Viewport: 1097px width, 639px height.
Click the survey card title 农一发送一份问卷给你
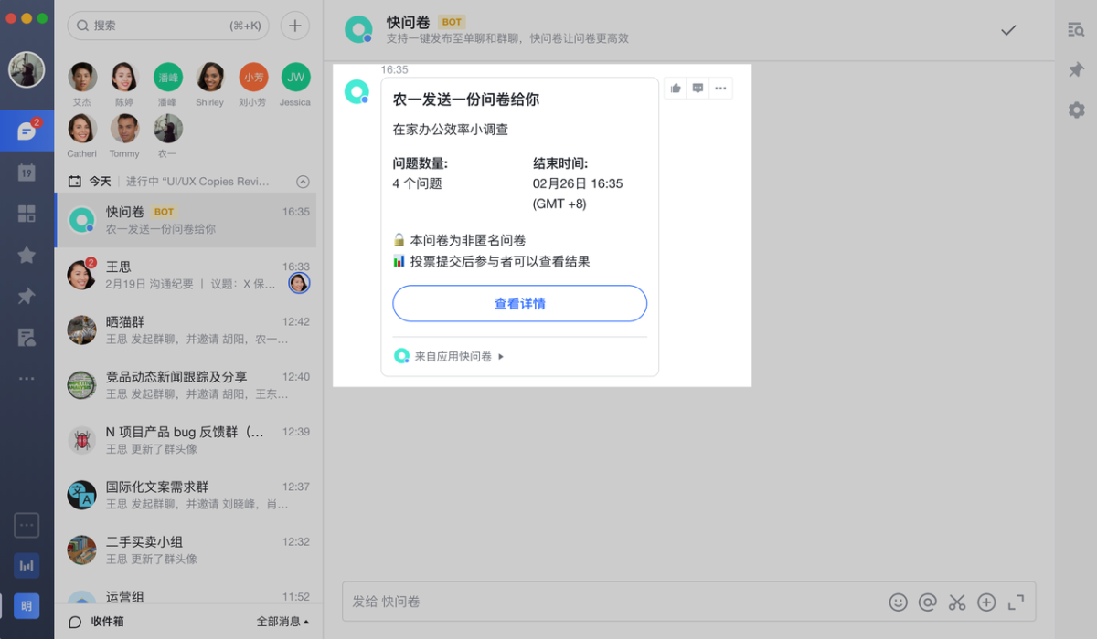click(x=466, y=100)
